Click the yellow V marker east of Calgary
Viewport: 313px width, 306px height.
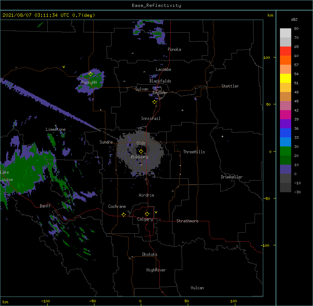pyautogui.click(x=156, y=212)
